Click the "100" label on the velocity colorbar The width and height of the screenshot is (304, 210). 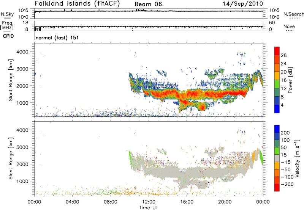click(285, 140)
